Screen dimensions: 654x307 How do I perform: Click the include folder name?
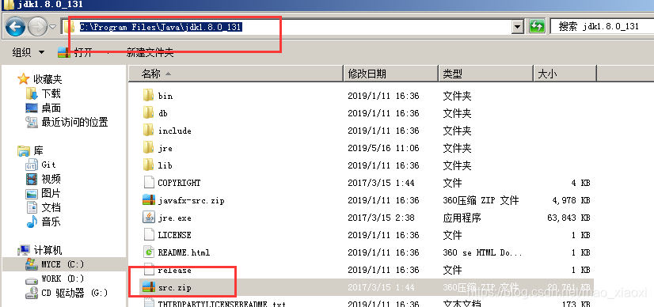click(175, 131)
